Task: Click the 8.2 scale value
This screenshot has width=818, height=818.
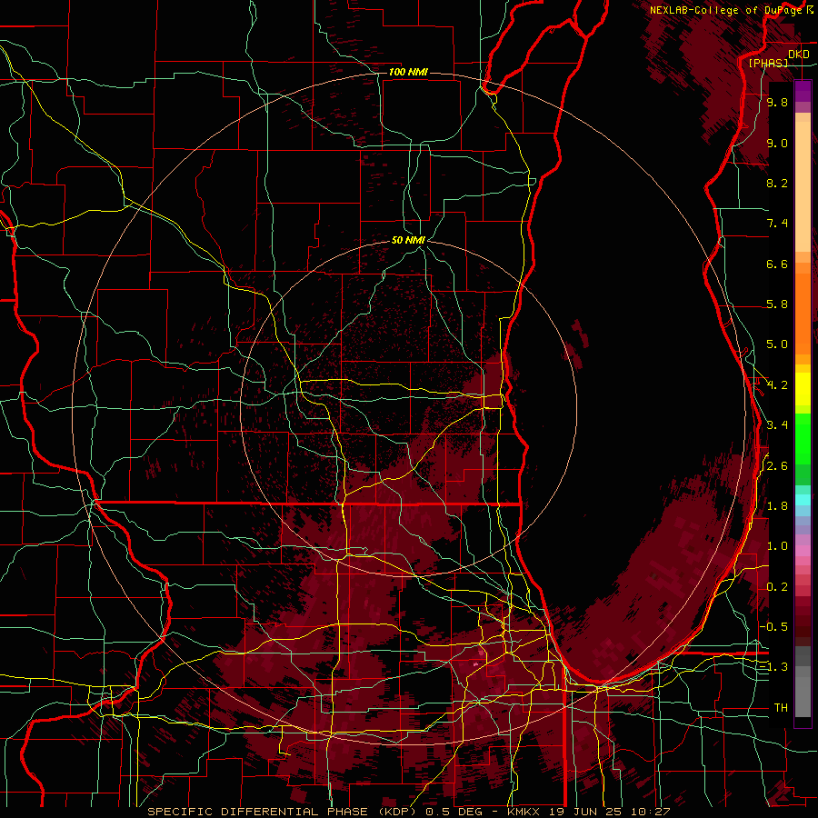Action: click(777, 183)
